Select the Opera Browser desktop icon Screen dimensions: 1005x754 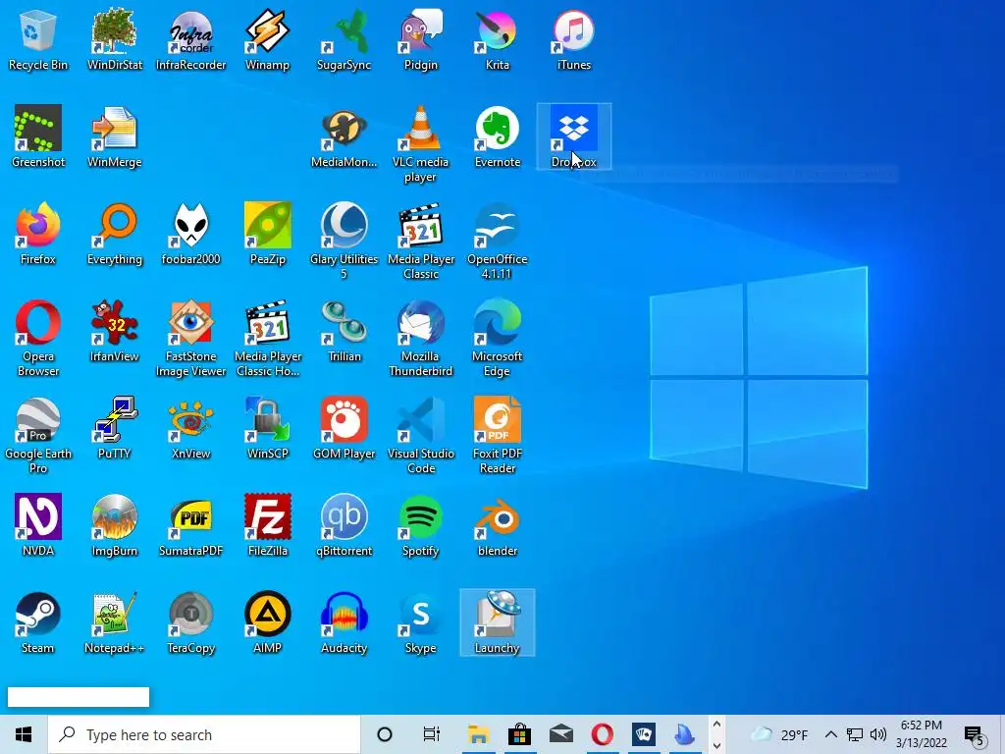pos(38,339)
